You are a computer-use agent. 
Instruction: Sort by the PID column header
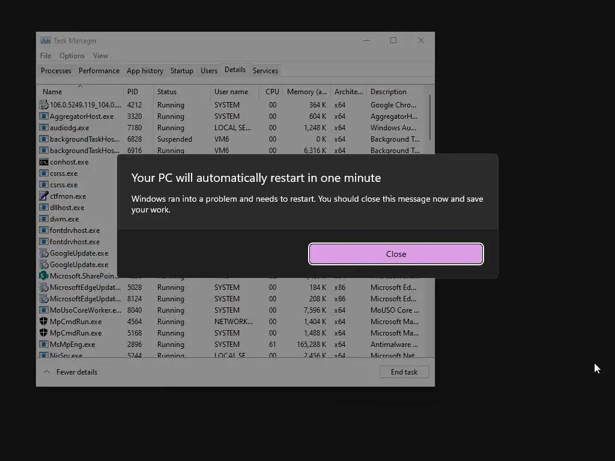point(138,92)
